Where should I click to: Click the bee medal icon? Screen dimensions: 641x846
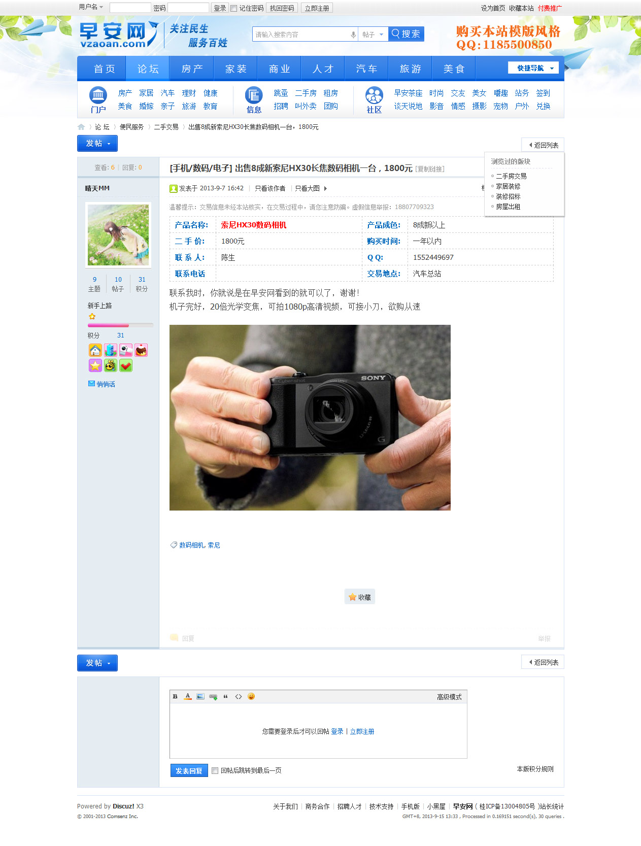[x=111, y=365]
